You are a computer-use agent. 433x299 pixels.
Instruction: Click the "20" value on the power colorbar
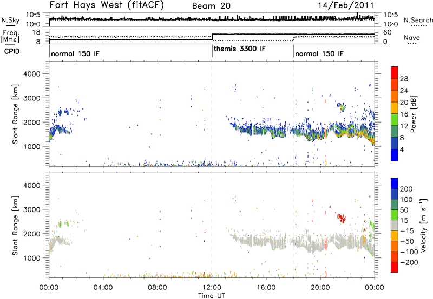(404, 103)
